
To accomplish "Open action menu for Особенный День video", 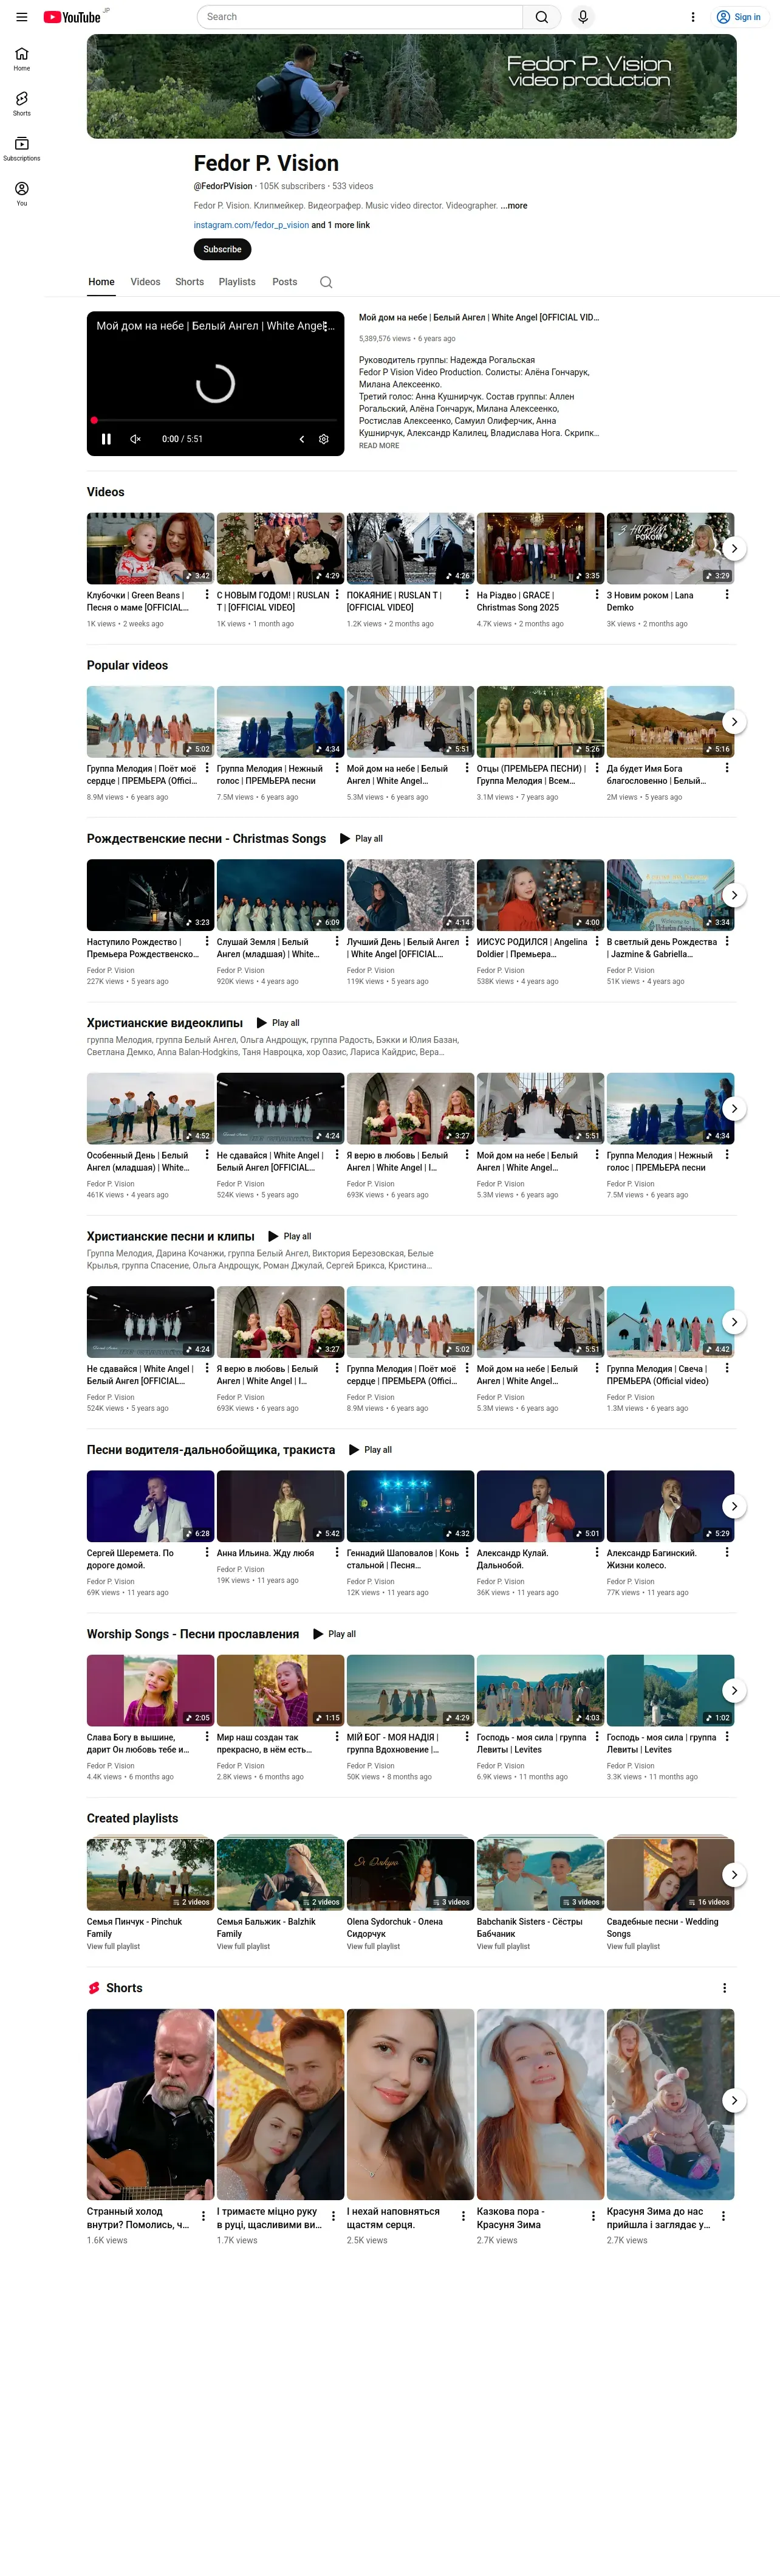I will tap(207, 1155).
